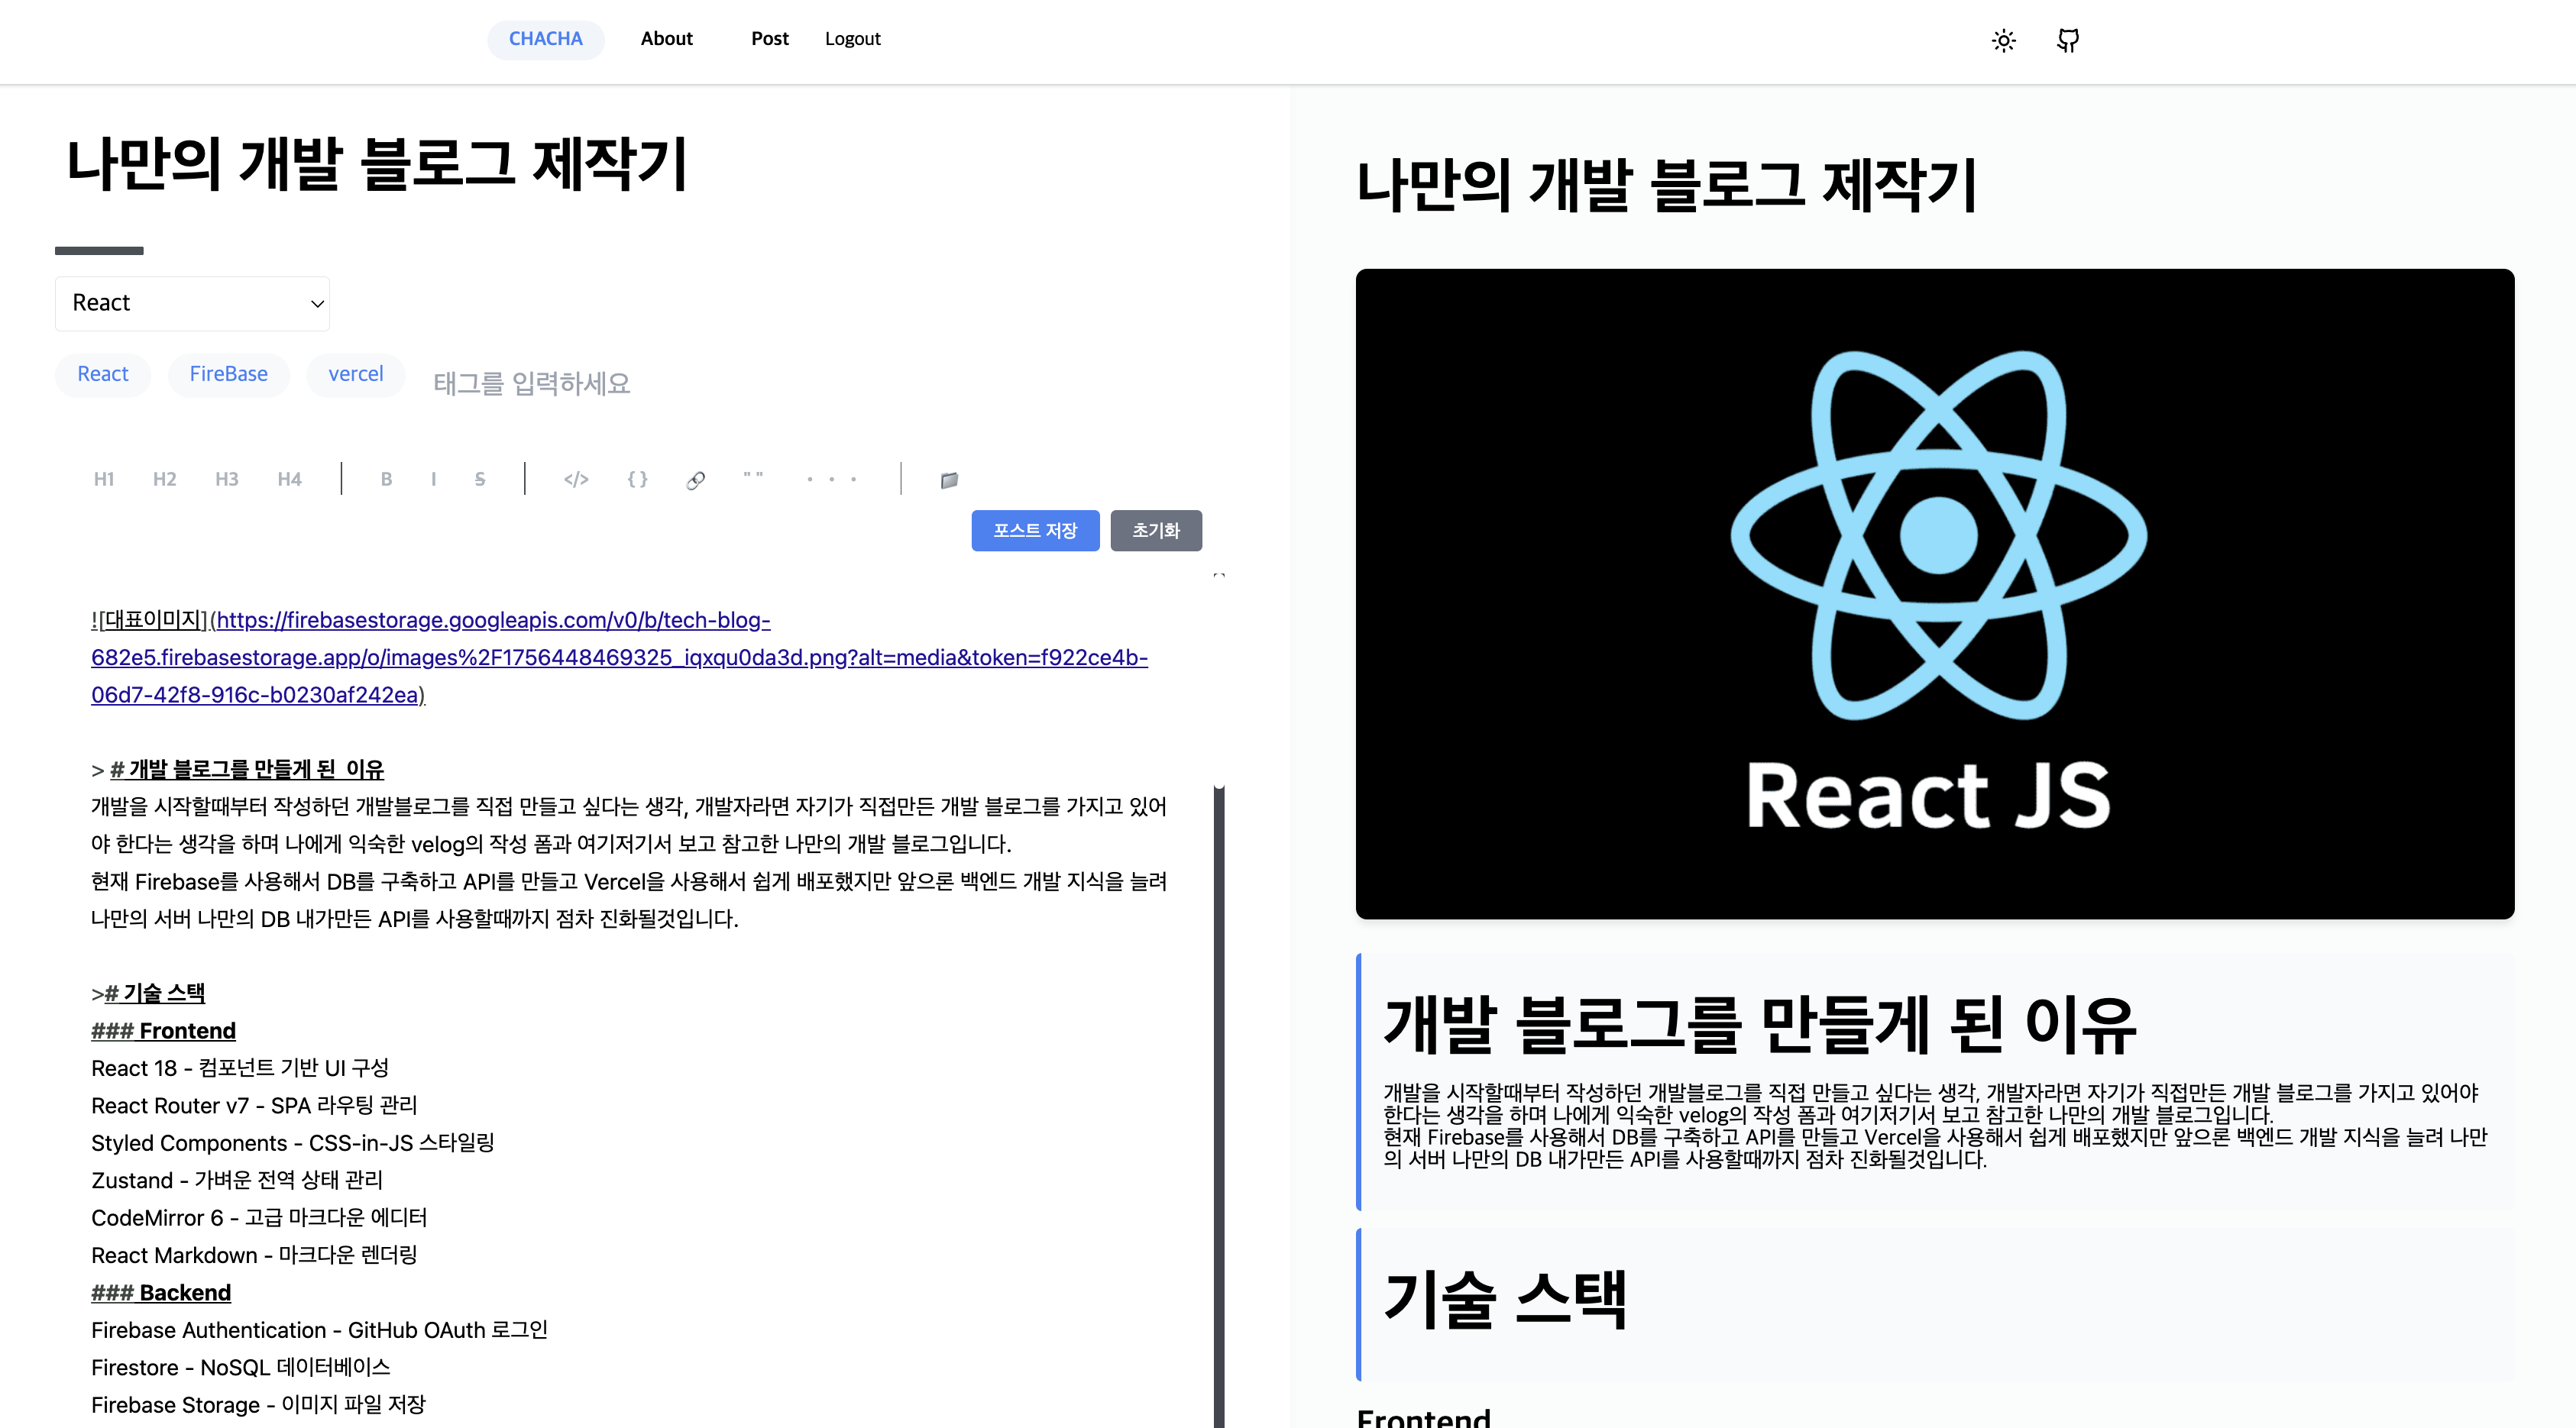
Task: Click 'Firebase Storage - 이미지 파일 저장' line
Action: [258, 1404]
